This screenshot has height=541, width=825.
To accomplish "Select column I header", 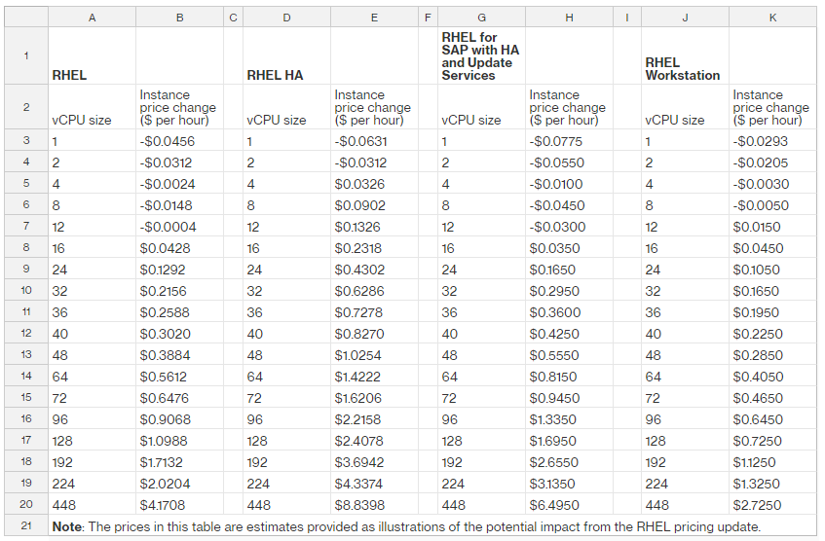I will (x=627, y=18).
